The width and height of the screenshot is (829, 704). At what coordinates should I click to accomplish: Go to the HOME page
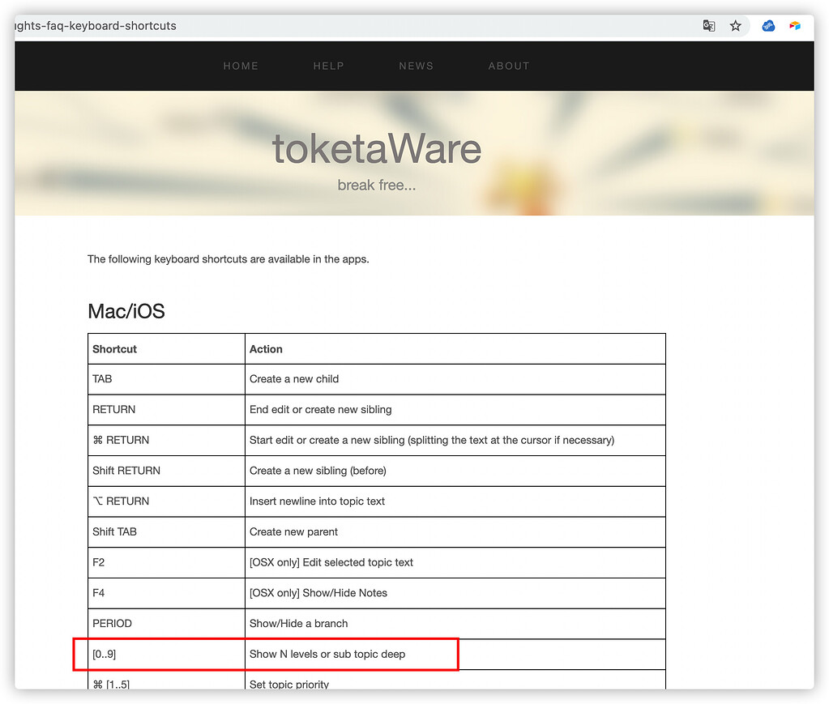pos(241,66)
